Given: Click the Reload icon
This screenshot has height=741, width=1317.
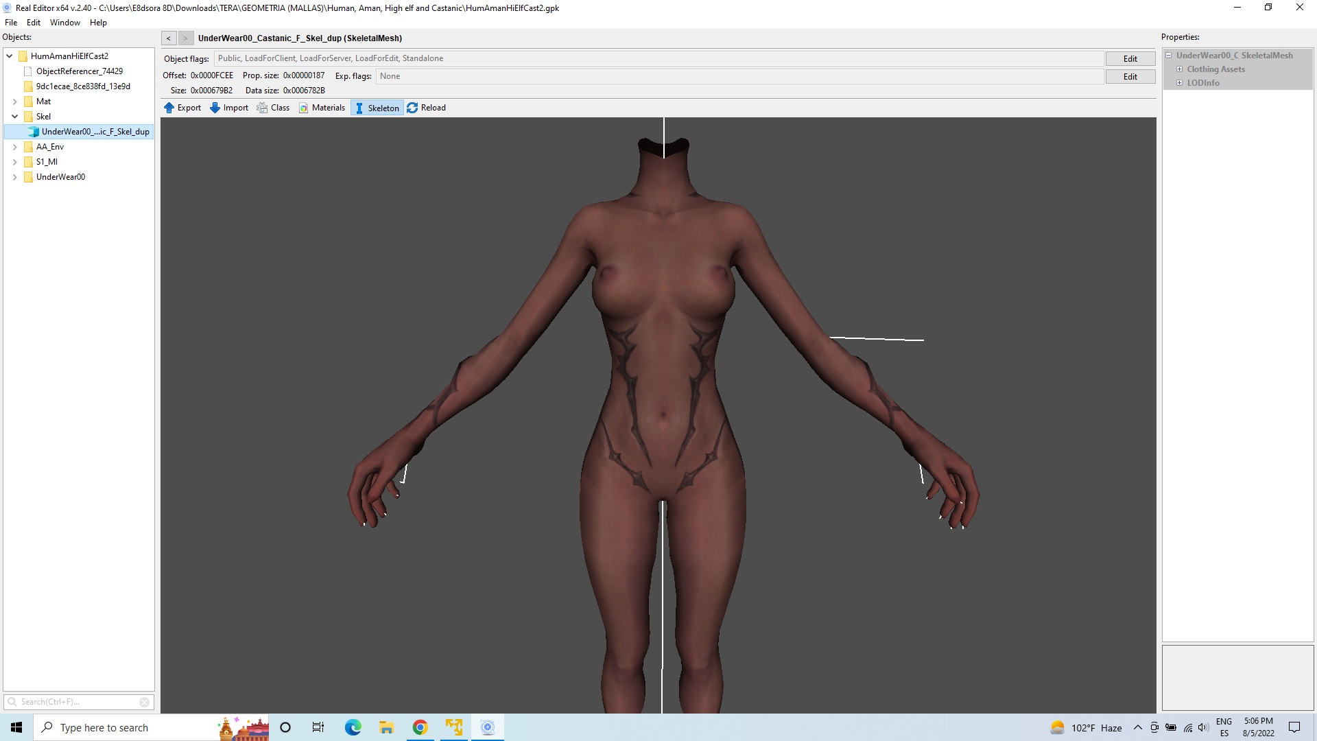Looking at the screenshot, I should (x=412, y=108).
